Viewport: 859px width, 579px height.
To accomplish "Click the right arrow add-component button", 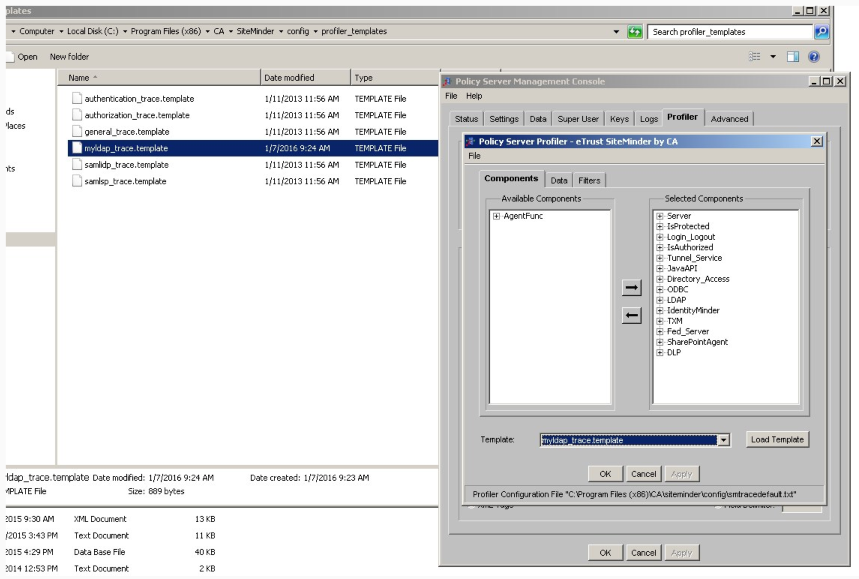I will 631,288.
